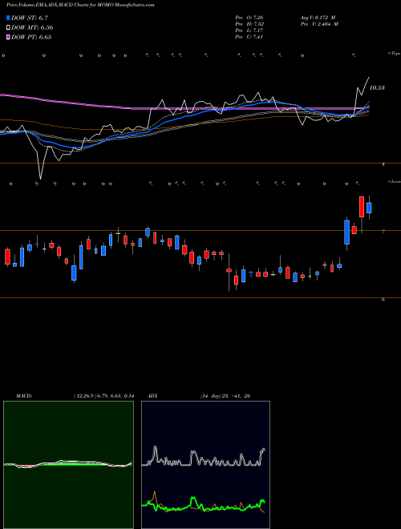The image size is (401, 529).
Task: Click the '<Tops' marker label
Action: (394, 54)
